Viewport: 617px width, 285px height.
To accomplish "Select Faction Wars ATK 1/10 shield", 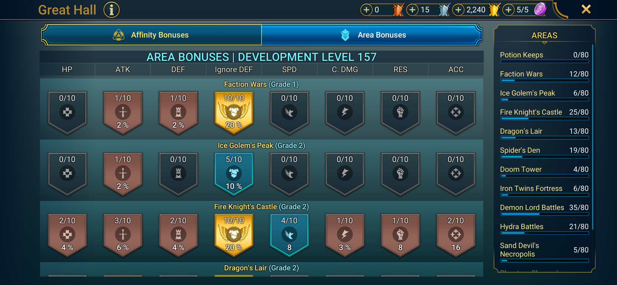I will pos(123,112).
